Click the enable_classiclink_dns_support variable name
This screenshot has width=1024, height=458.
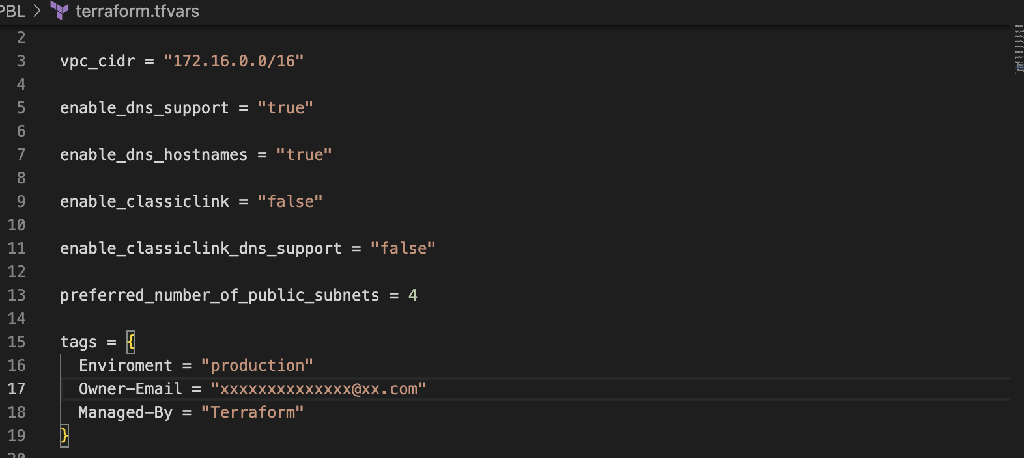(x=201, y=248)
